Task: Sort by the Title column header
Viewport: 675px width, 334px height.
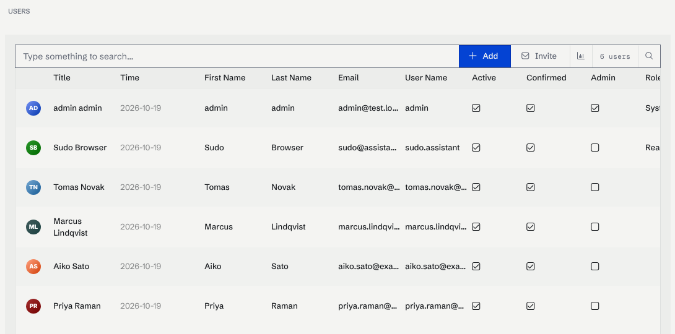Action: [x=62, y=78]
